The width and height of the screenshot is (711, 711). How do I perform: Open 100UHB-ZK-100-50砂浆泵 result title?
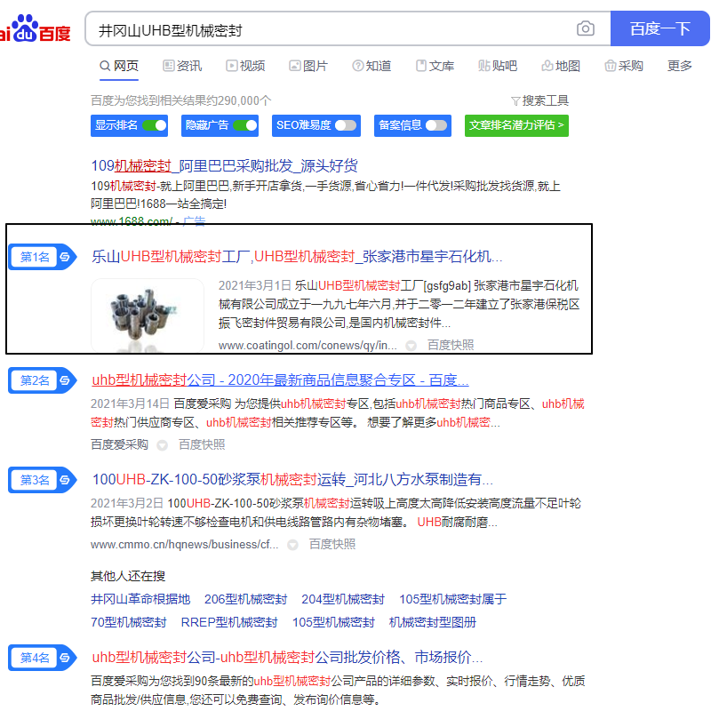tap(292, 479)
